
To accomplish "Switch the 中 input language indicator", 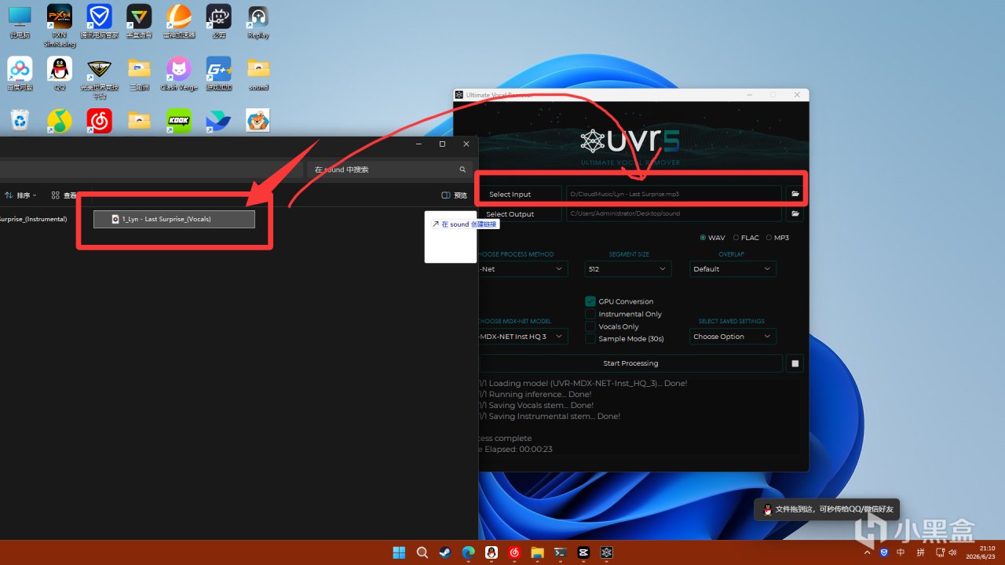I will point(901,552).
